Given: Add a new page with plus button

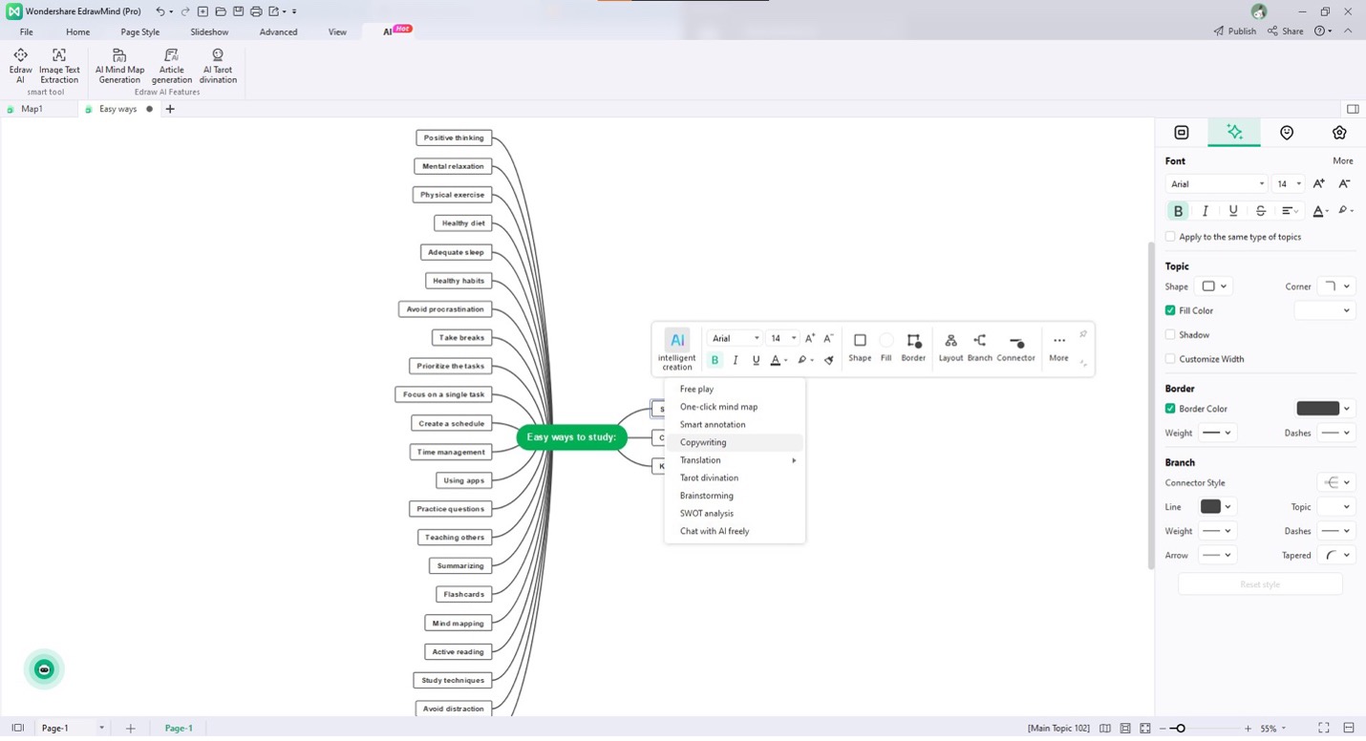Looking at the screenshot, I should click(131, 729).
